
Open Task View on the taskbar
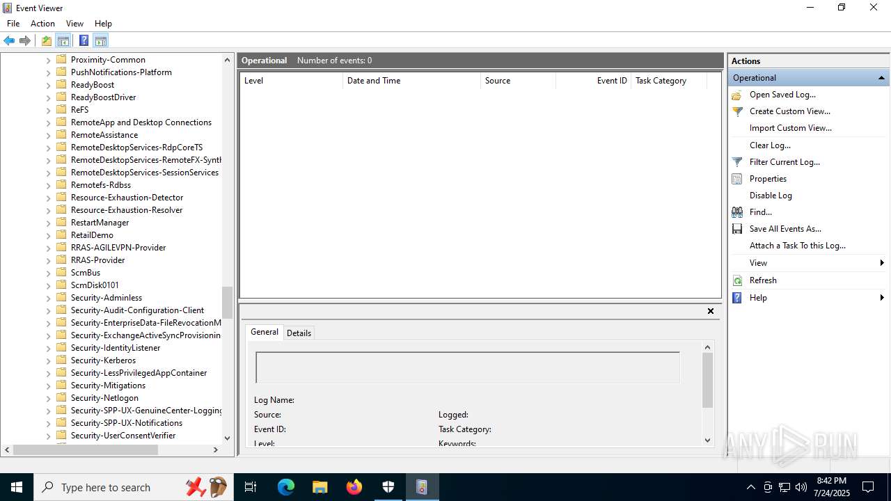[x=251, y=487]
